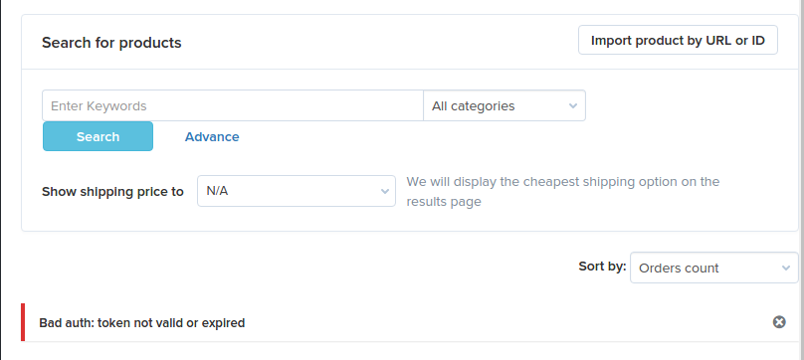Click the Orders count chevron arrow

tap(786, 268)
